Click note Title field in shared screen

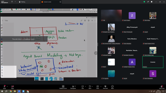pos(6,21)
